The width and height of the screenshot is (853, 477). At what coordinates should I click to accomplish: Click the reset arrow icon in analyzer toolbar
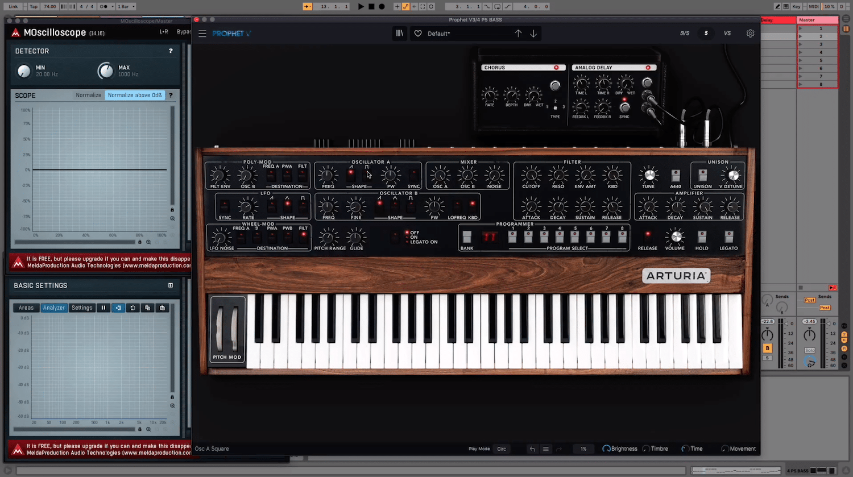[132, 308]
